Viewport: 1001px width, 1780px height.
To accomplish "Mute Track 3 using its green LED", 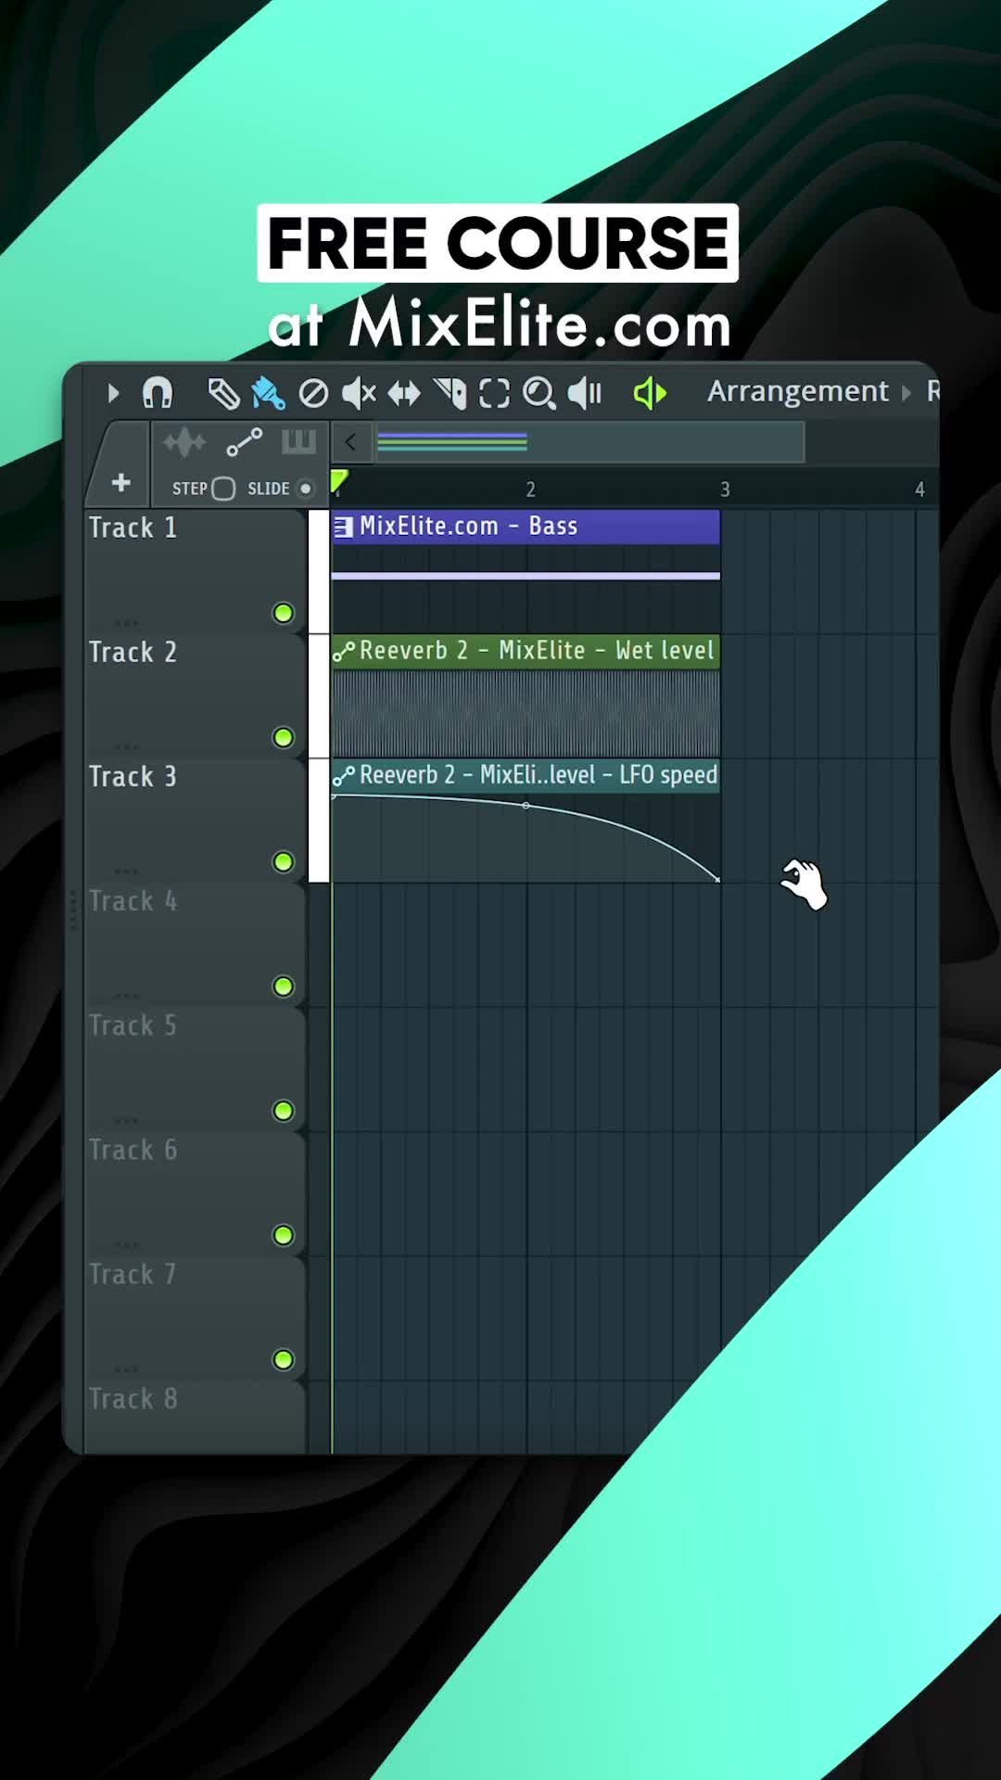I will click(x=284, y=861).
